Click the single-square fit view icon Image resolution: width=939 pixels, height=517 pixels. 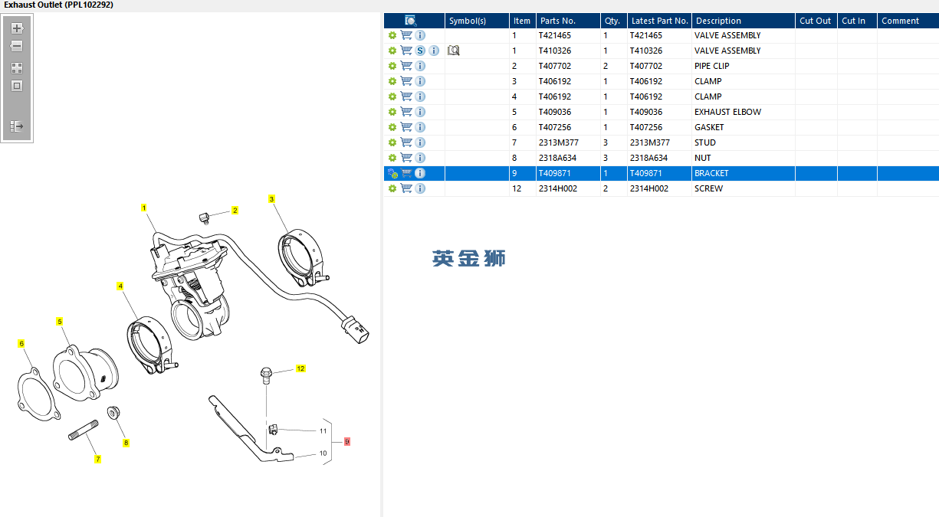pyautogui.click(x=17, y=86)
